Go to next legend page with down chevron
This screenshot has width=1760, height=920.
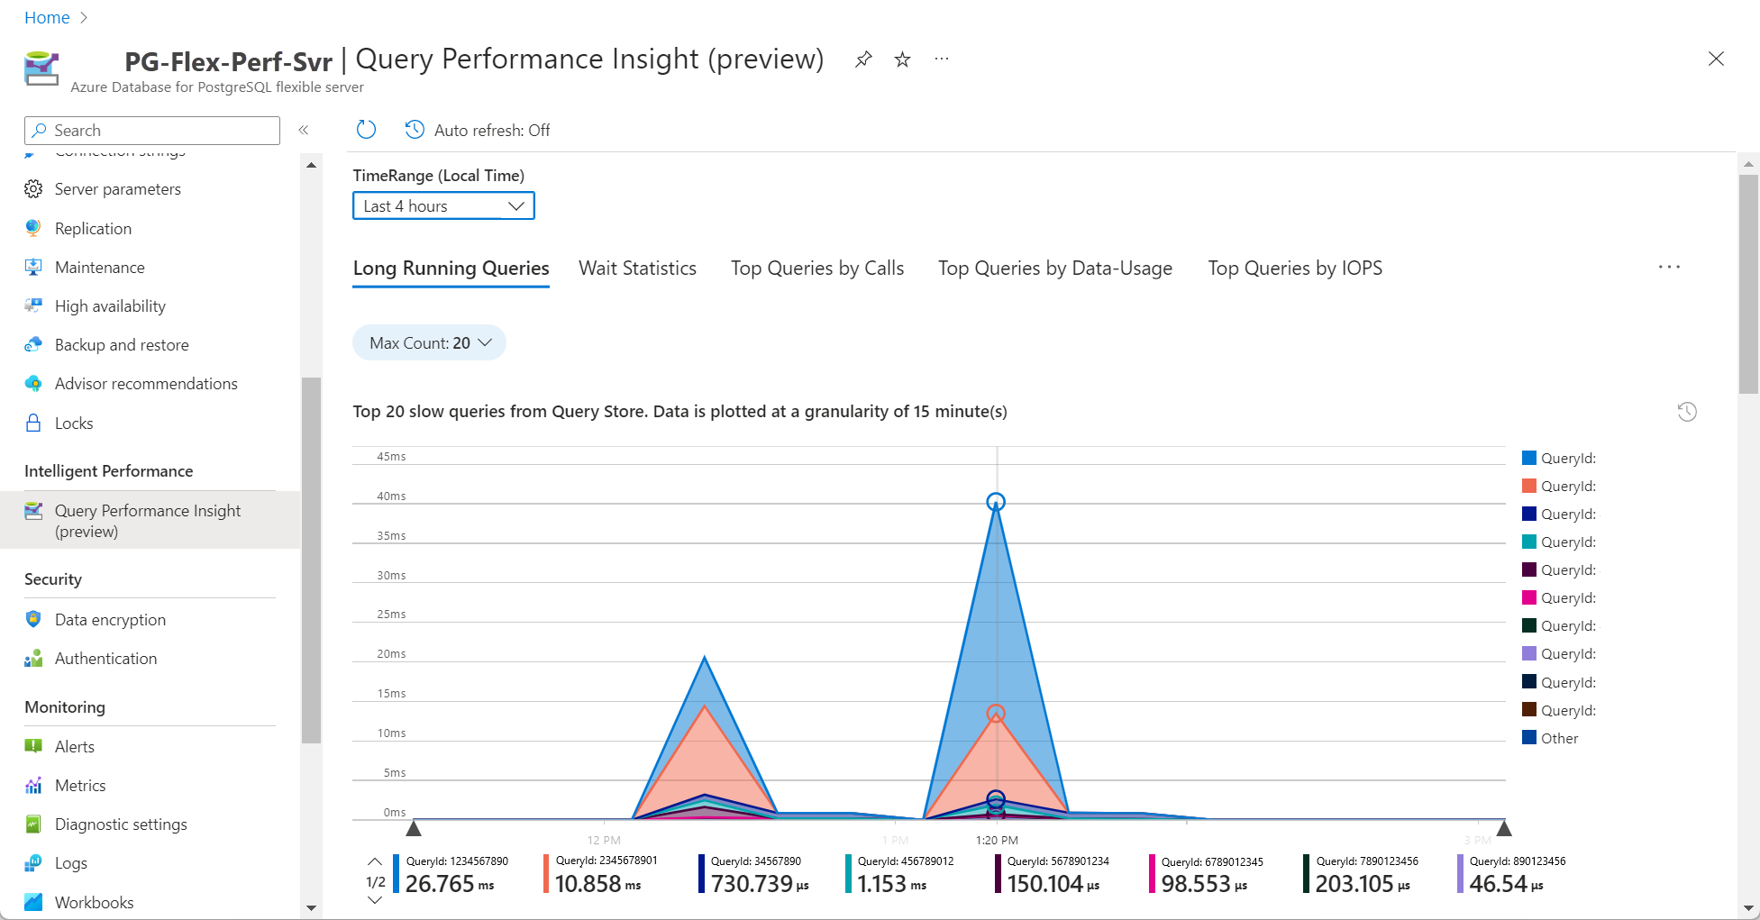[x=375, y=900]
